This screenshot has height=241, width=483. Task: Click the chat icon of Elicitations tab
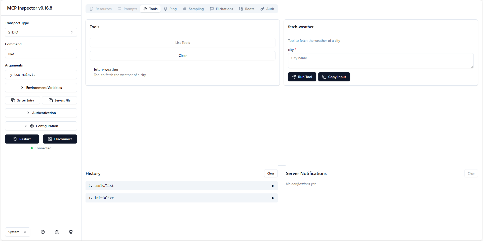(212, 9)
